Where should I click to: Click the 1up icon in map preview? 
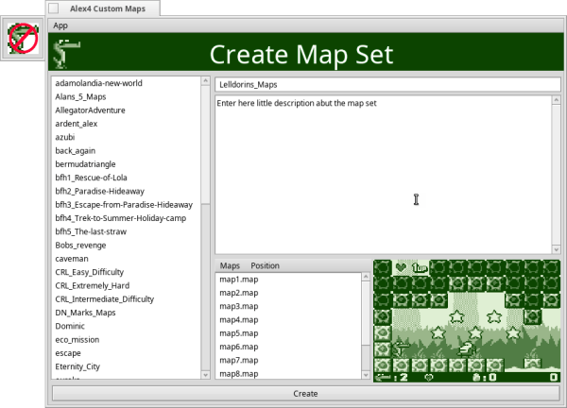pos(421,267)
